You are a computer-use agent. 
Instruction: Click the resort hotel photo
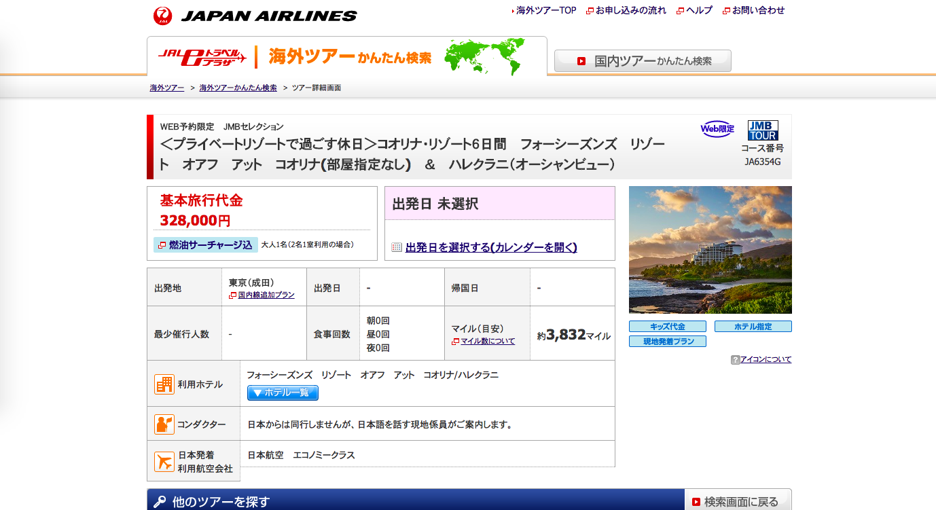pos(710,250)
